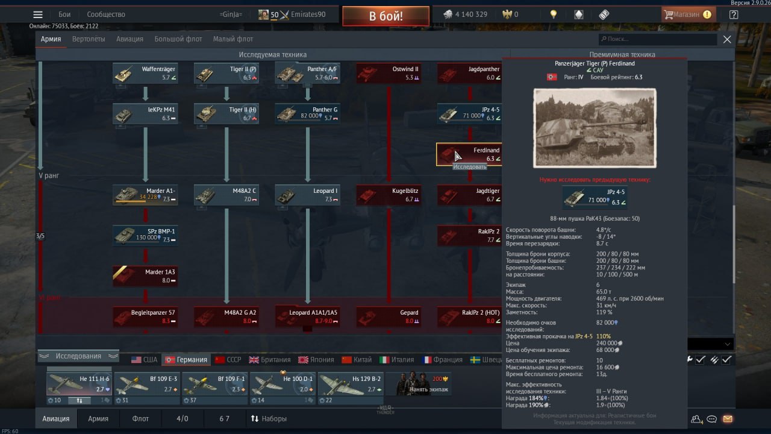Select the leKPz M41 vehicle card
Viewport: 771px width, 434px height.
[x=145, y=114]
